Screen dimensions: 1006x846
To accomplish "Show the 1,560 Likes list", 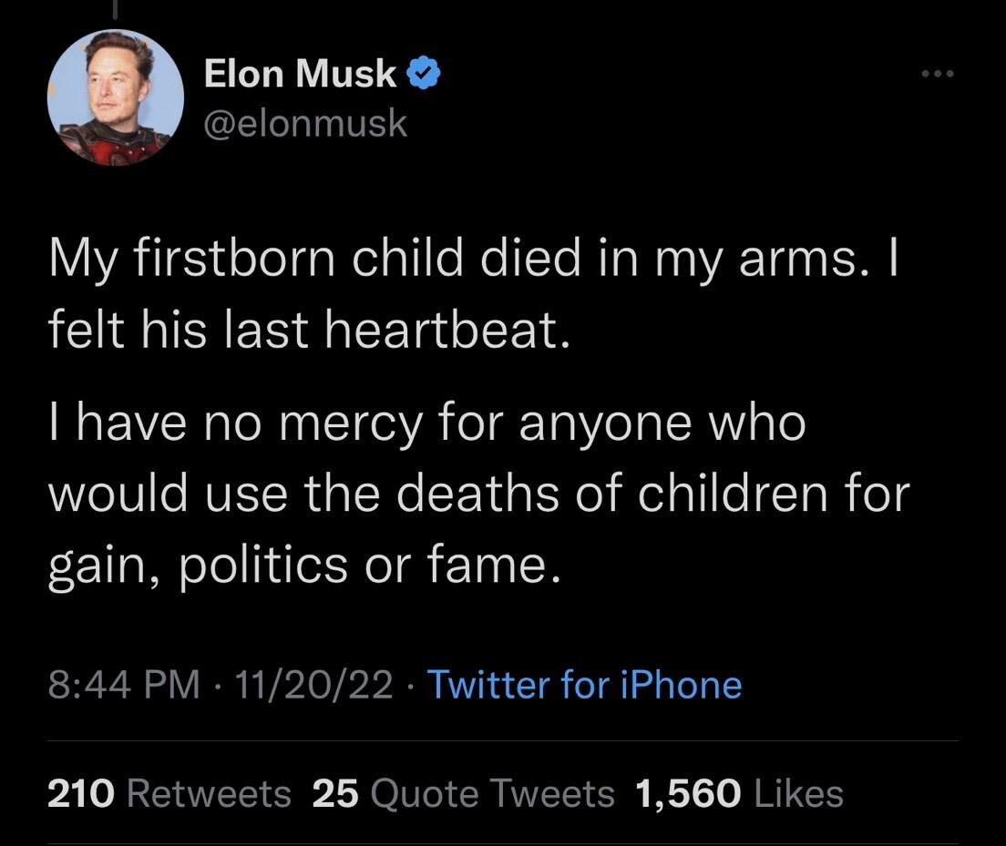I will click(x=736, y=794).
